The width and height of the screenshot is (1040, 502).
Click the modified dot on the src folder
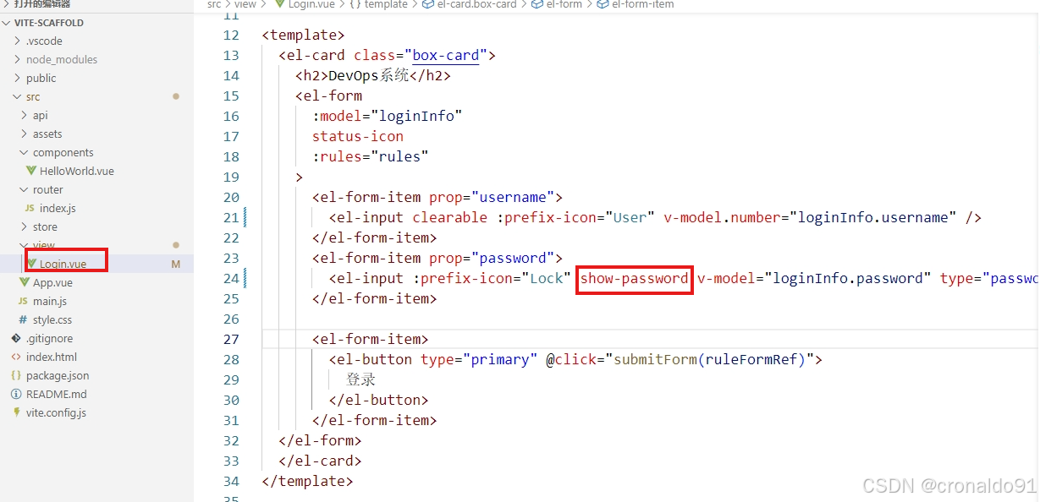click(x=176, y=96)
